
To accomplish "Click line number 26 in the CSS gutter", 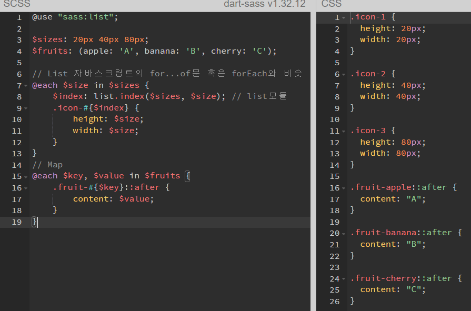I will 335,302.
